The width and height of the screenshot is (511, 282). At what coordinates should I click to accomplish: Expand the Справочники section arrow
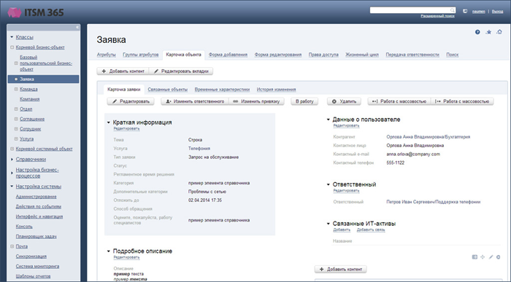(12, 160)
